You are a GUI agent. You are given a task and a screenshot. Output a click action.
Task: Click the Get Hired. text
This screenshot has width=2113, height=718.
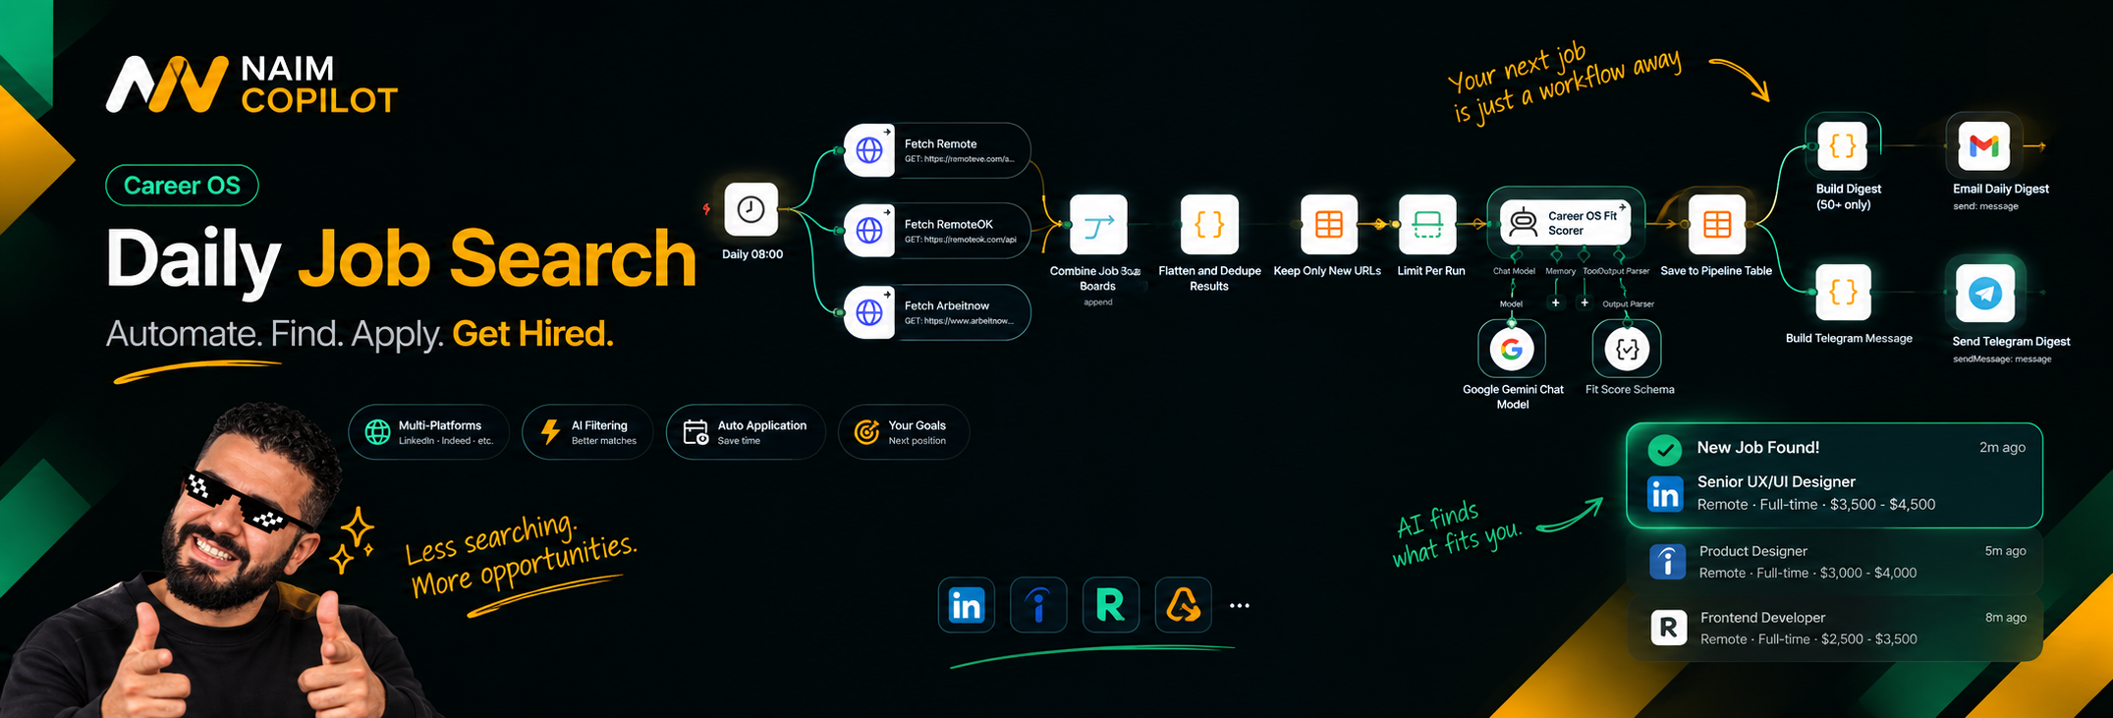(x=532, y=334)
